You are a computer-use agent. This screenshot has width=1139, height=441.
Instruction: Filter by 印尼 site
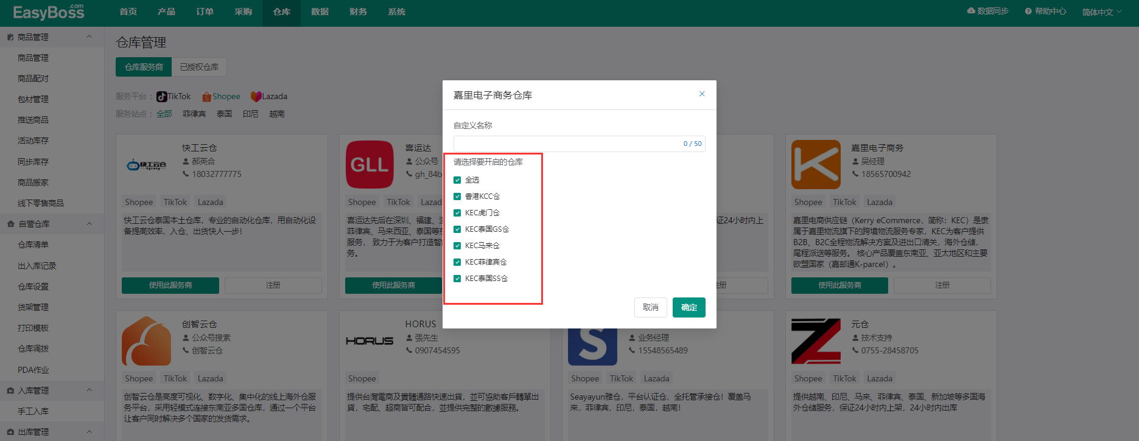251,114
